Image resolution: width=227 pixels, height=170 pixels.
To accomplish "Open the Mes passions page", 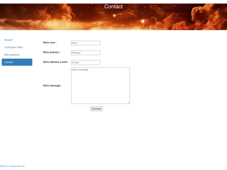I will 12,55.
